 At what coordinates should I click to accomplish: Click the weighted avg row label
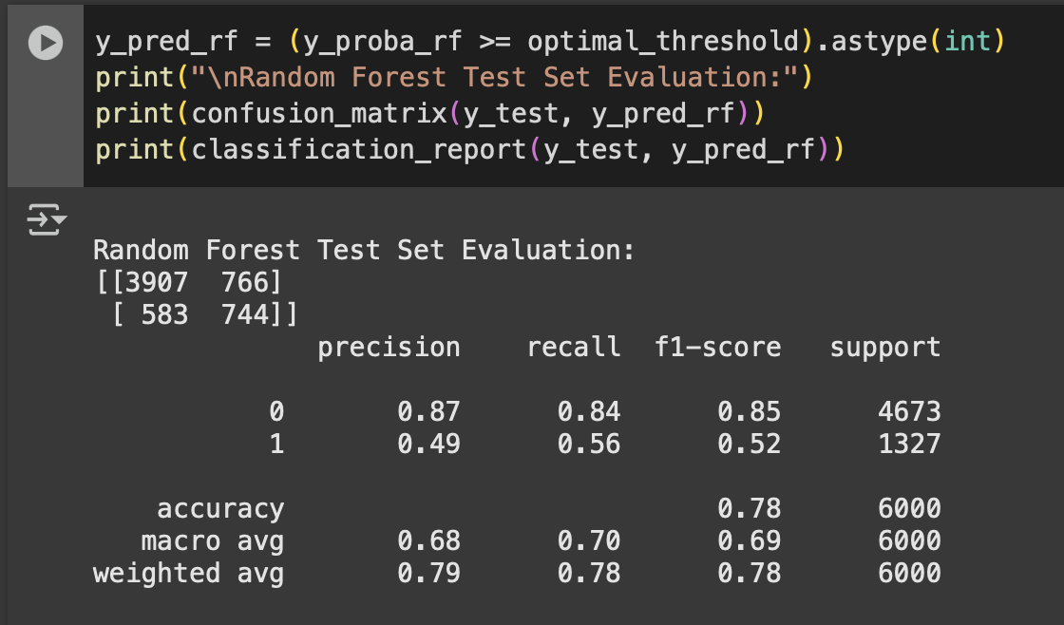click(x=188, y=574)
